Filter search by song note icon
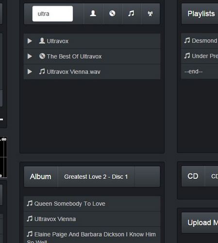 pos(131,14)
